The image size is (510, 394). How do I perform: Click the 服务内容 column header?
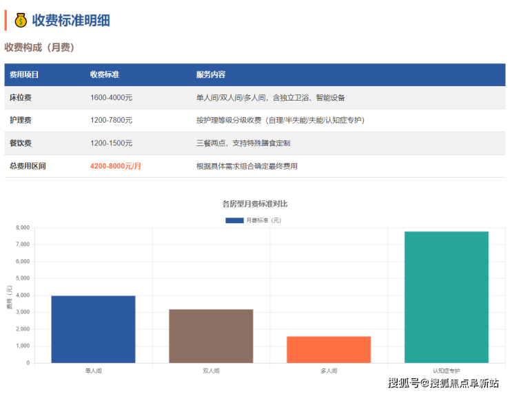pos(211,74)
